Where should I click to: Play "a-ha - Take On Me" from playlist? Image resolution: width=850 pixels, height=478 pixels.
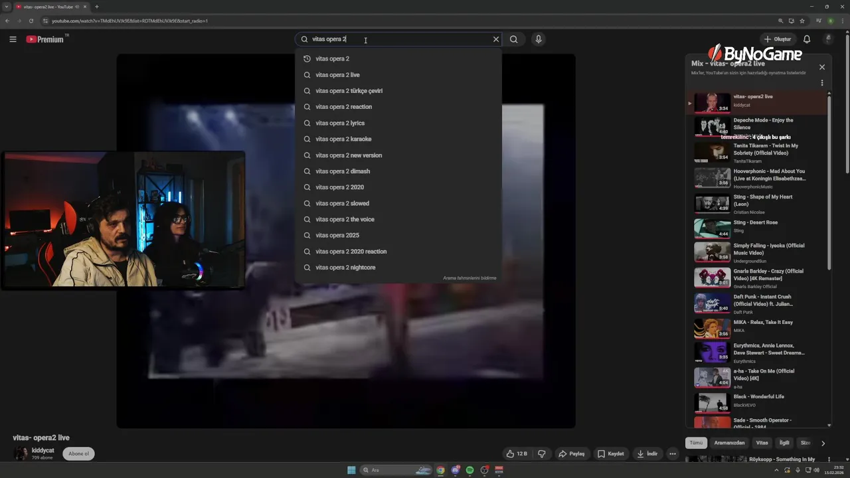click(757, 378)
